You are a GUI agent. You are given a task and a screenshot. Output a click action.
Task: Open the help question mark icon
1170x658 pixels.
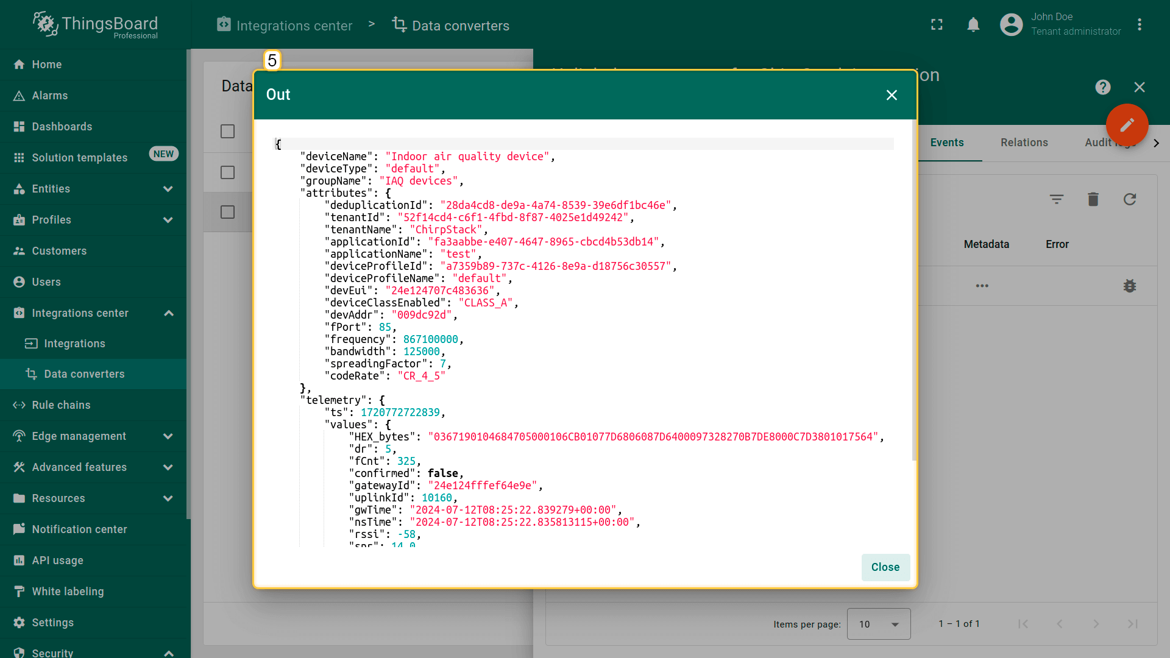tap(1102, 87)
